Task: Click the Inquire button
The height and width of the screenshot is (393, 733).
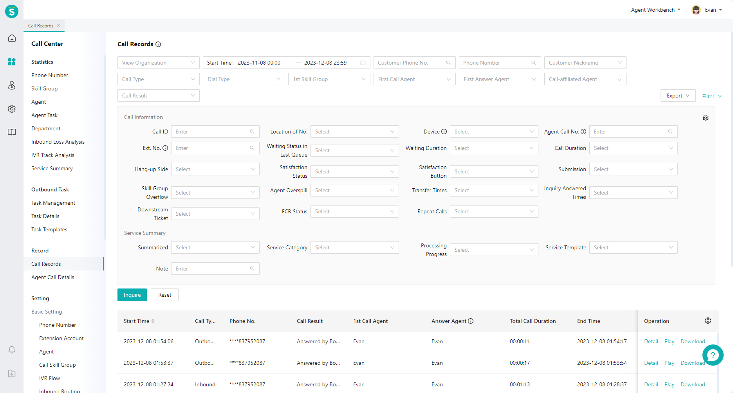Action: click(x=132, y=295)
